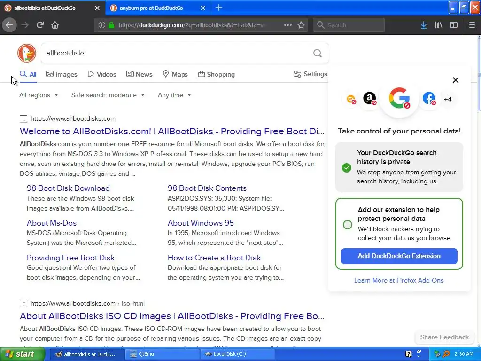Click the green checkmark for private search history
This screenshot has width=481, height=361.
coord(347,168)
